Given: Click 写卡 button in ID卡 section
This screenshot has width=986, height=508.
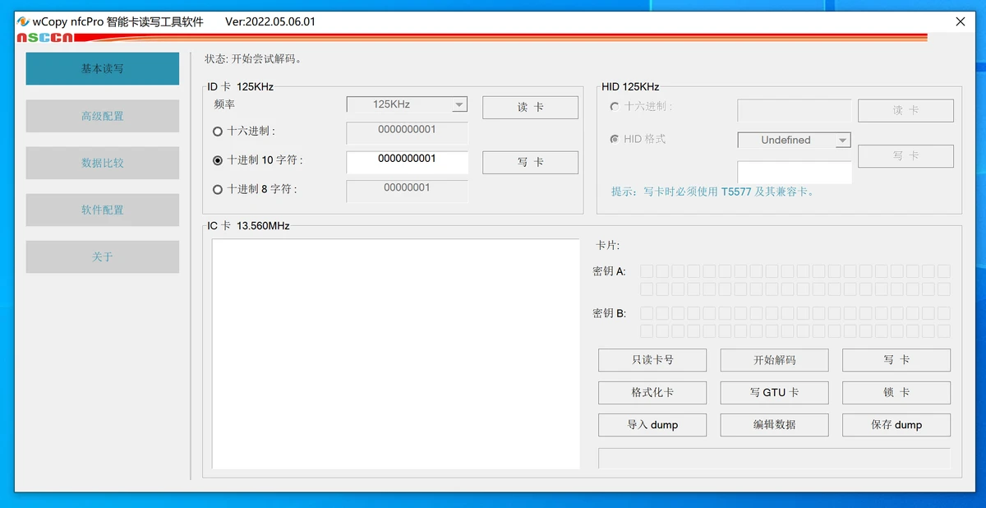Looking at the screenshot, I should [530, 163].
